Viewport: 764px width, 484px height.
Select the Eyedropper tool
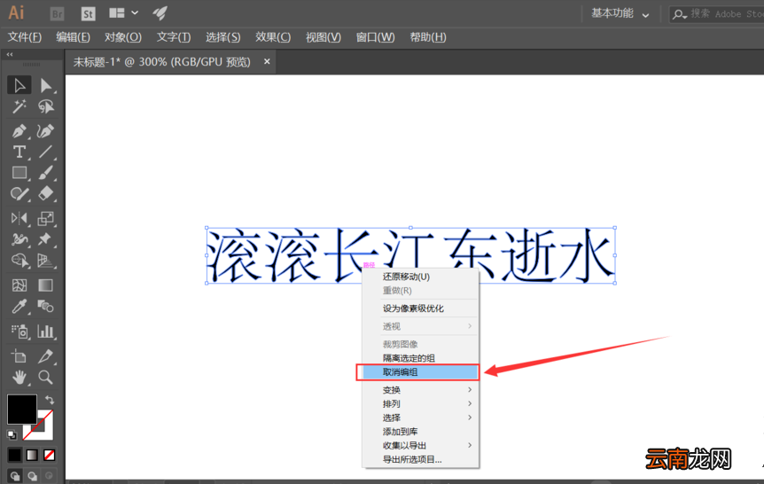[19, 306]
